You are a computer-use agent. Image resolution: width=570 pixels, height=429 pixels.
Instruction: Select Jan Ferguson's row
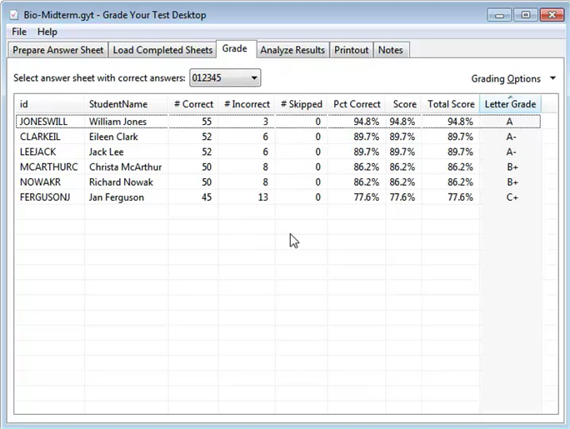pos(116,197)
